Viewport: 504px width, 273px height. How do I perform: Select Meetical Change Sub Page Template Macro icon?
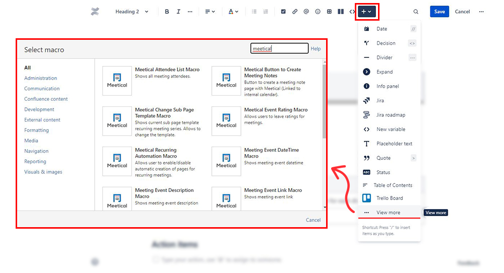117,121
